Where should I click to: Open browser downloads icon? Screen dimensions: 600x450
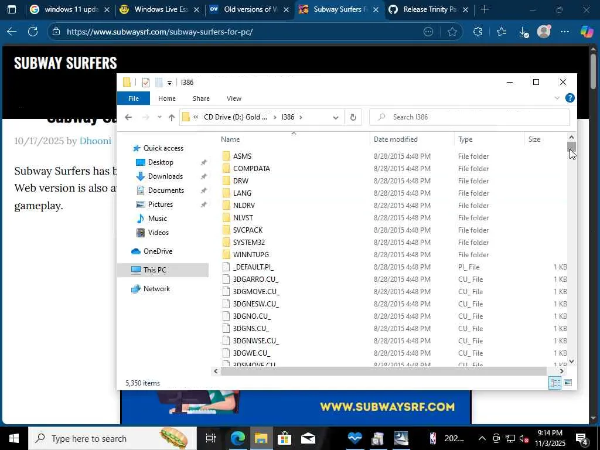(x=524, y=32)
